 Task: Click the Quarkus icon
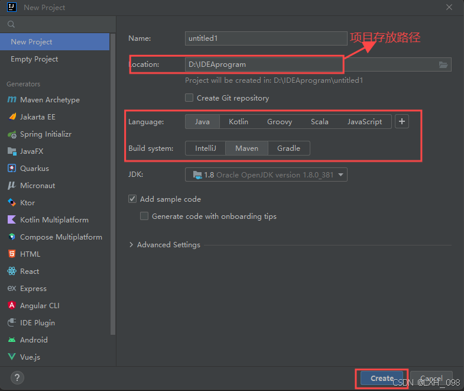[x=12, y=168]
